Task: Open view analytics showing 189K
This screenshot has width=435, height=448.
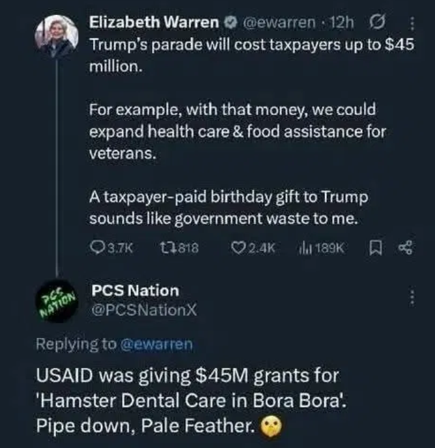Action: (x=305, y=247)
